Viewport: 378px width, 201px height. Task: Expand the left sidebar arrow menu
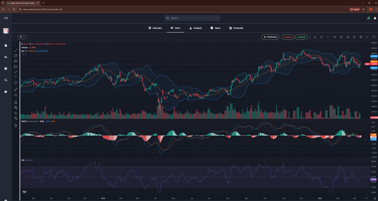click(x=6, y=18)
